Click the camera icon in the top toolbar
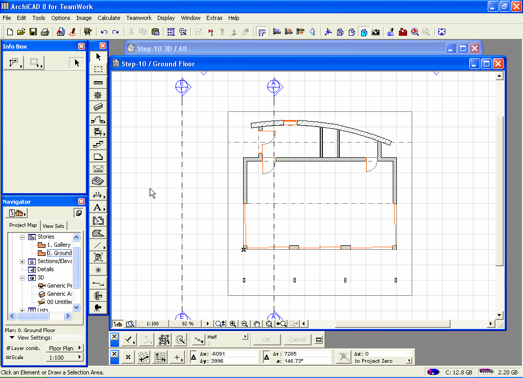The height and width of the screenshot is (378, 523). point(375,32)
